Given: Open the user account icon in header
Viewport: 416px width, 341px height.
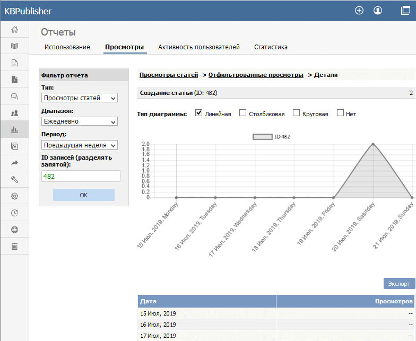Looking at the screenshot, I should click(378, 11).
